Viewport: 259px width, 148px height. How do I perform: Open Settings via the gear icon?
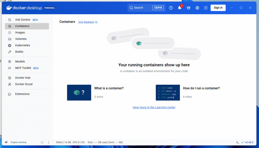[197, 8]
